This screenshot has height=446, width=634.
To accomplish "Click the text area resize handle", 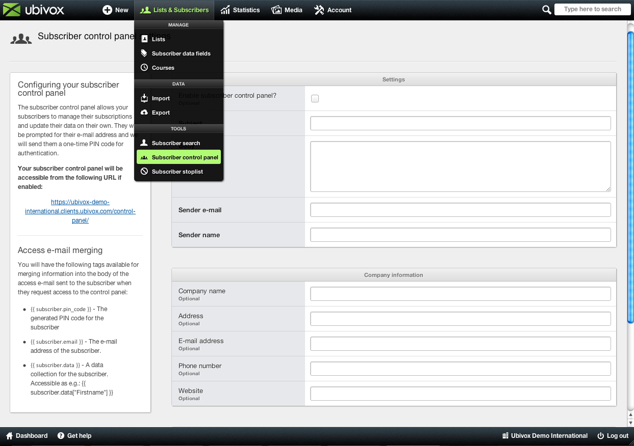I will click(x=607, y=188).
